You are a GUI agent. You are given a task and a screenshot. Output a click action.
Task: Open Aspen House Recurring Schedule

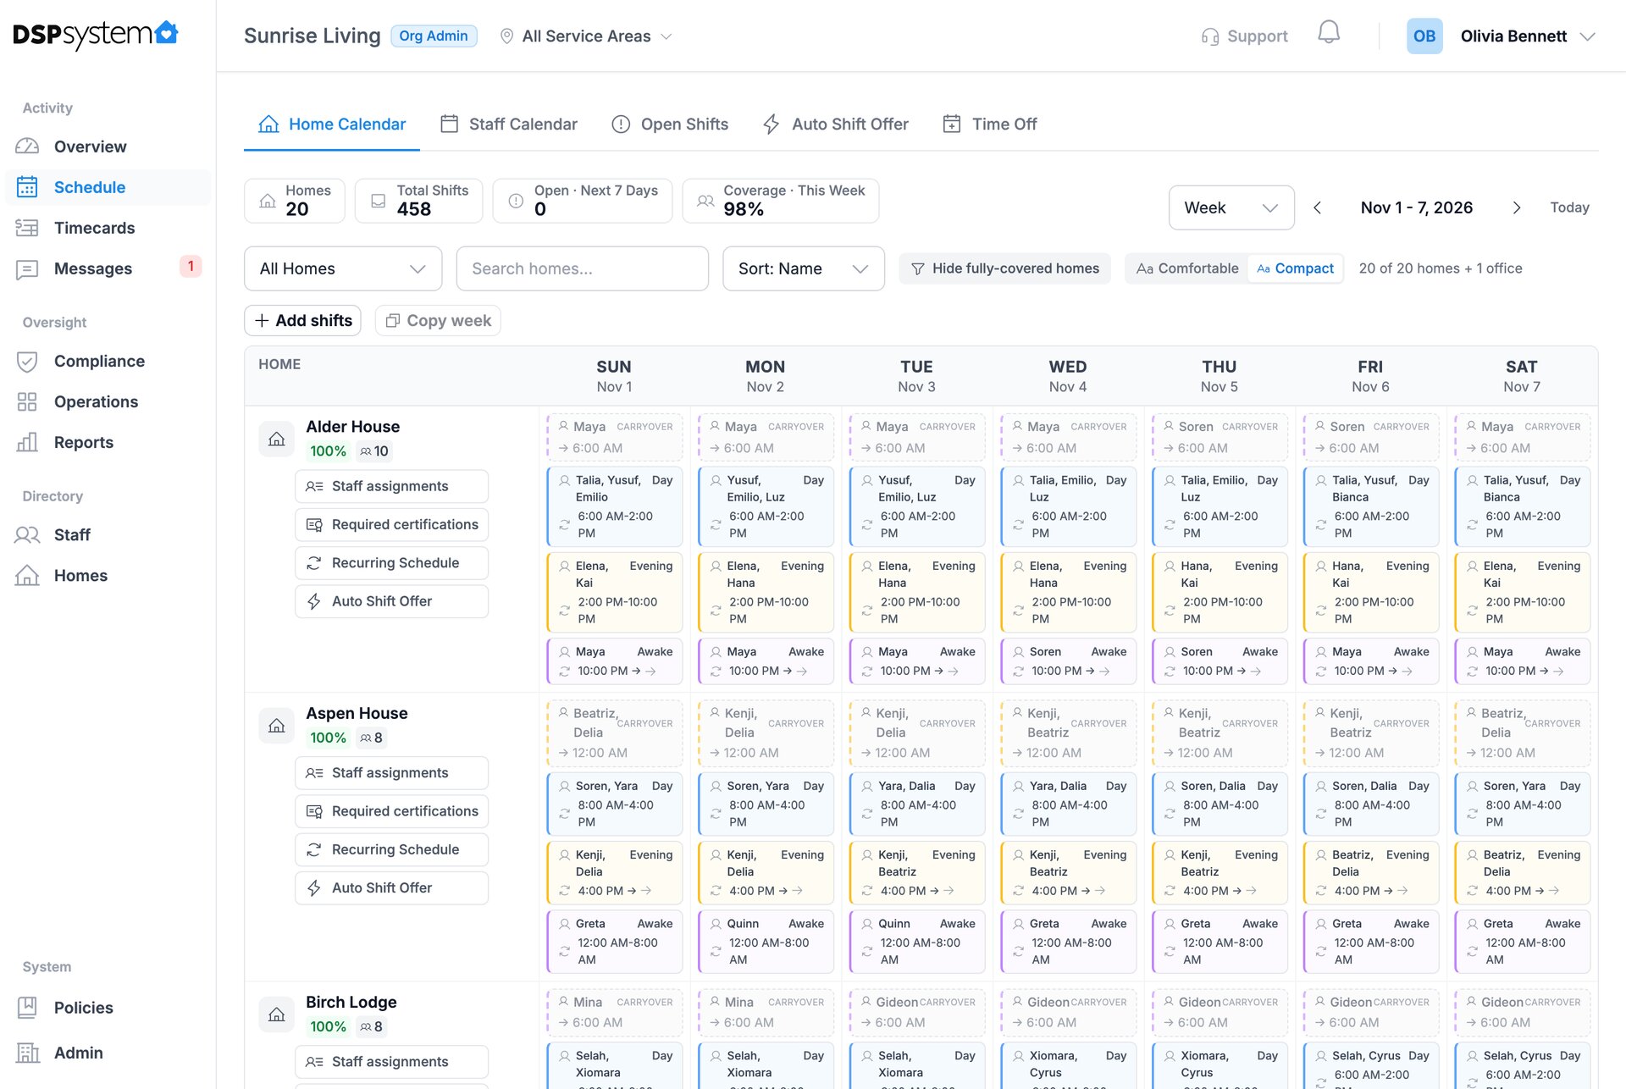coord(391,849)
